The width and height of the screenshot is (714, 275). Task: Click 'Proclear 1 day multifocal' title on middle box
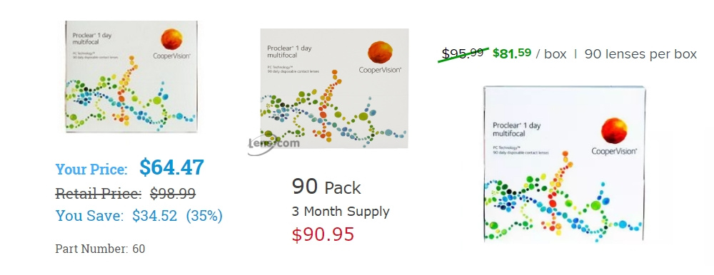(x=289, y=52)
